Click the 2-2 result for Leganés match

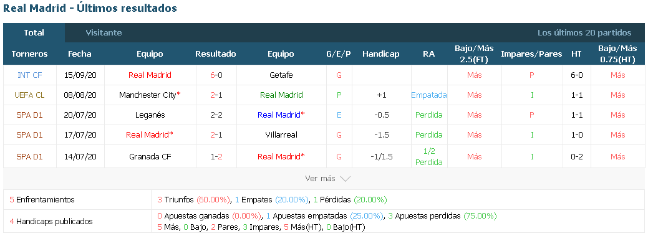pyautogui.click(x=216, y=115)
